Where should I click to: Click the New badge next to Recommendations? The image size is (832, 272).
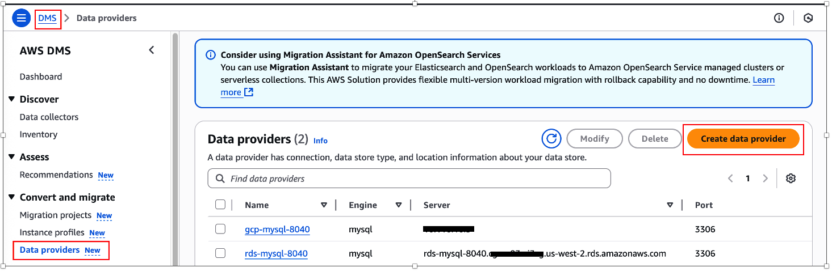106,175
